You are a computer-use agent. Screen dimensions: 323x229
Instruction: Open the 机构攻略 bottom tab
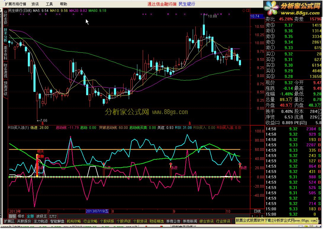[x=74, y=221]
